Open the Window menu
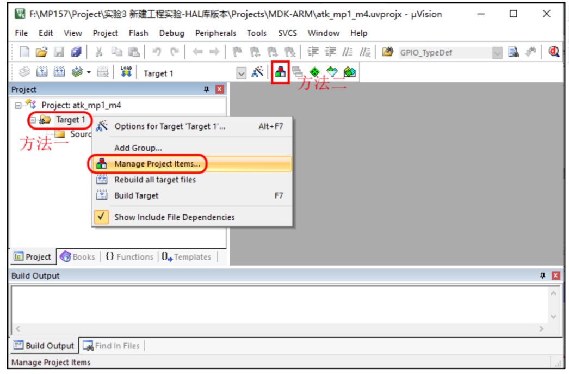569x374 pixels. (x=323, y=33)
